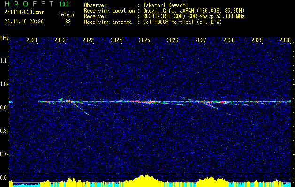Click the kHz axis unit label
295x187 pixels.
point(4,38)
